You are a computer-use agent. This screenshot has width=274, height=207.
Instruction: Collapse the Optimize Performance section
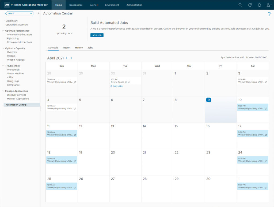(3, 31)
